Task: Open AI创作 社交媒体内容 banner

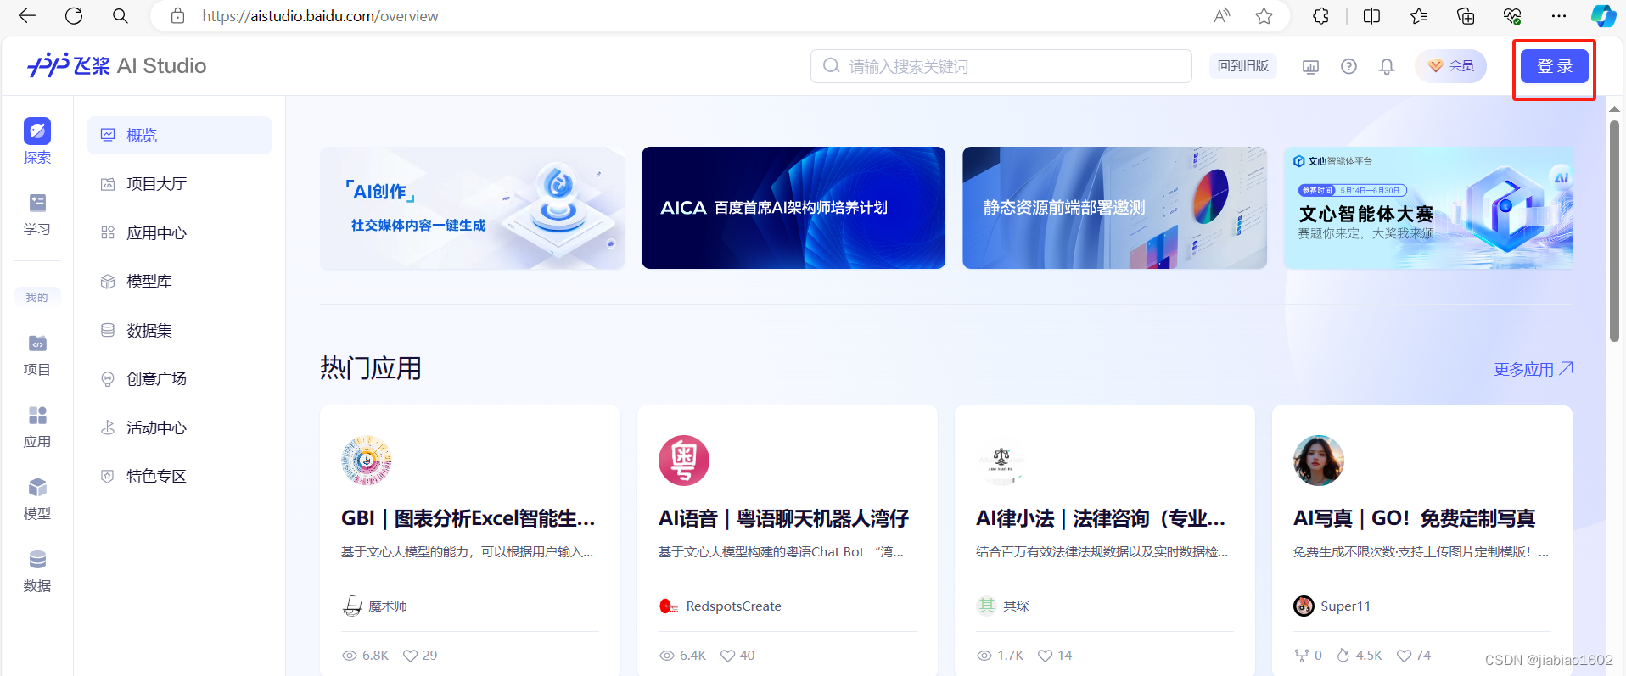Action: [473, 208]
